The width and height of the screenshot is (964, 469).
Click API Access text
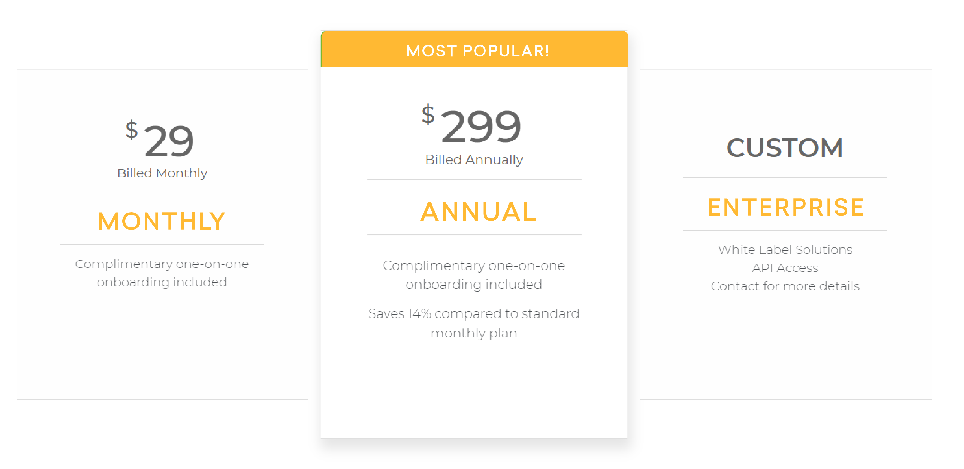tap(785, 268)
